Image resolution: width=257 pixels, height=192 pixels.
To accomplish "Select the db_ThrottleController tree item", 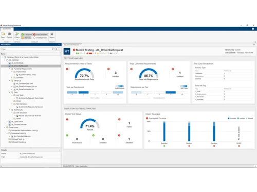I will [x=19, y=124].
